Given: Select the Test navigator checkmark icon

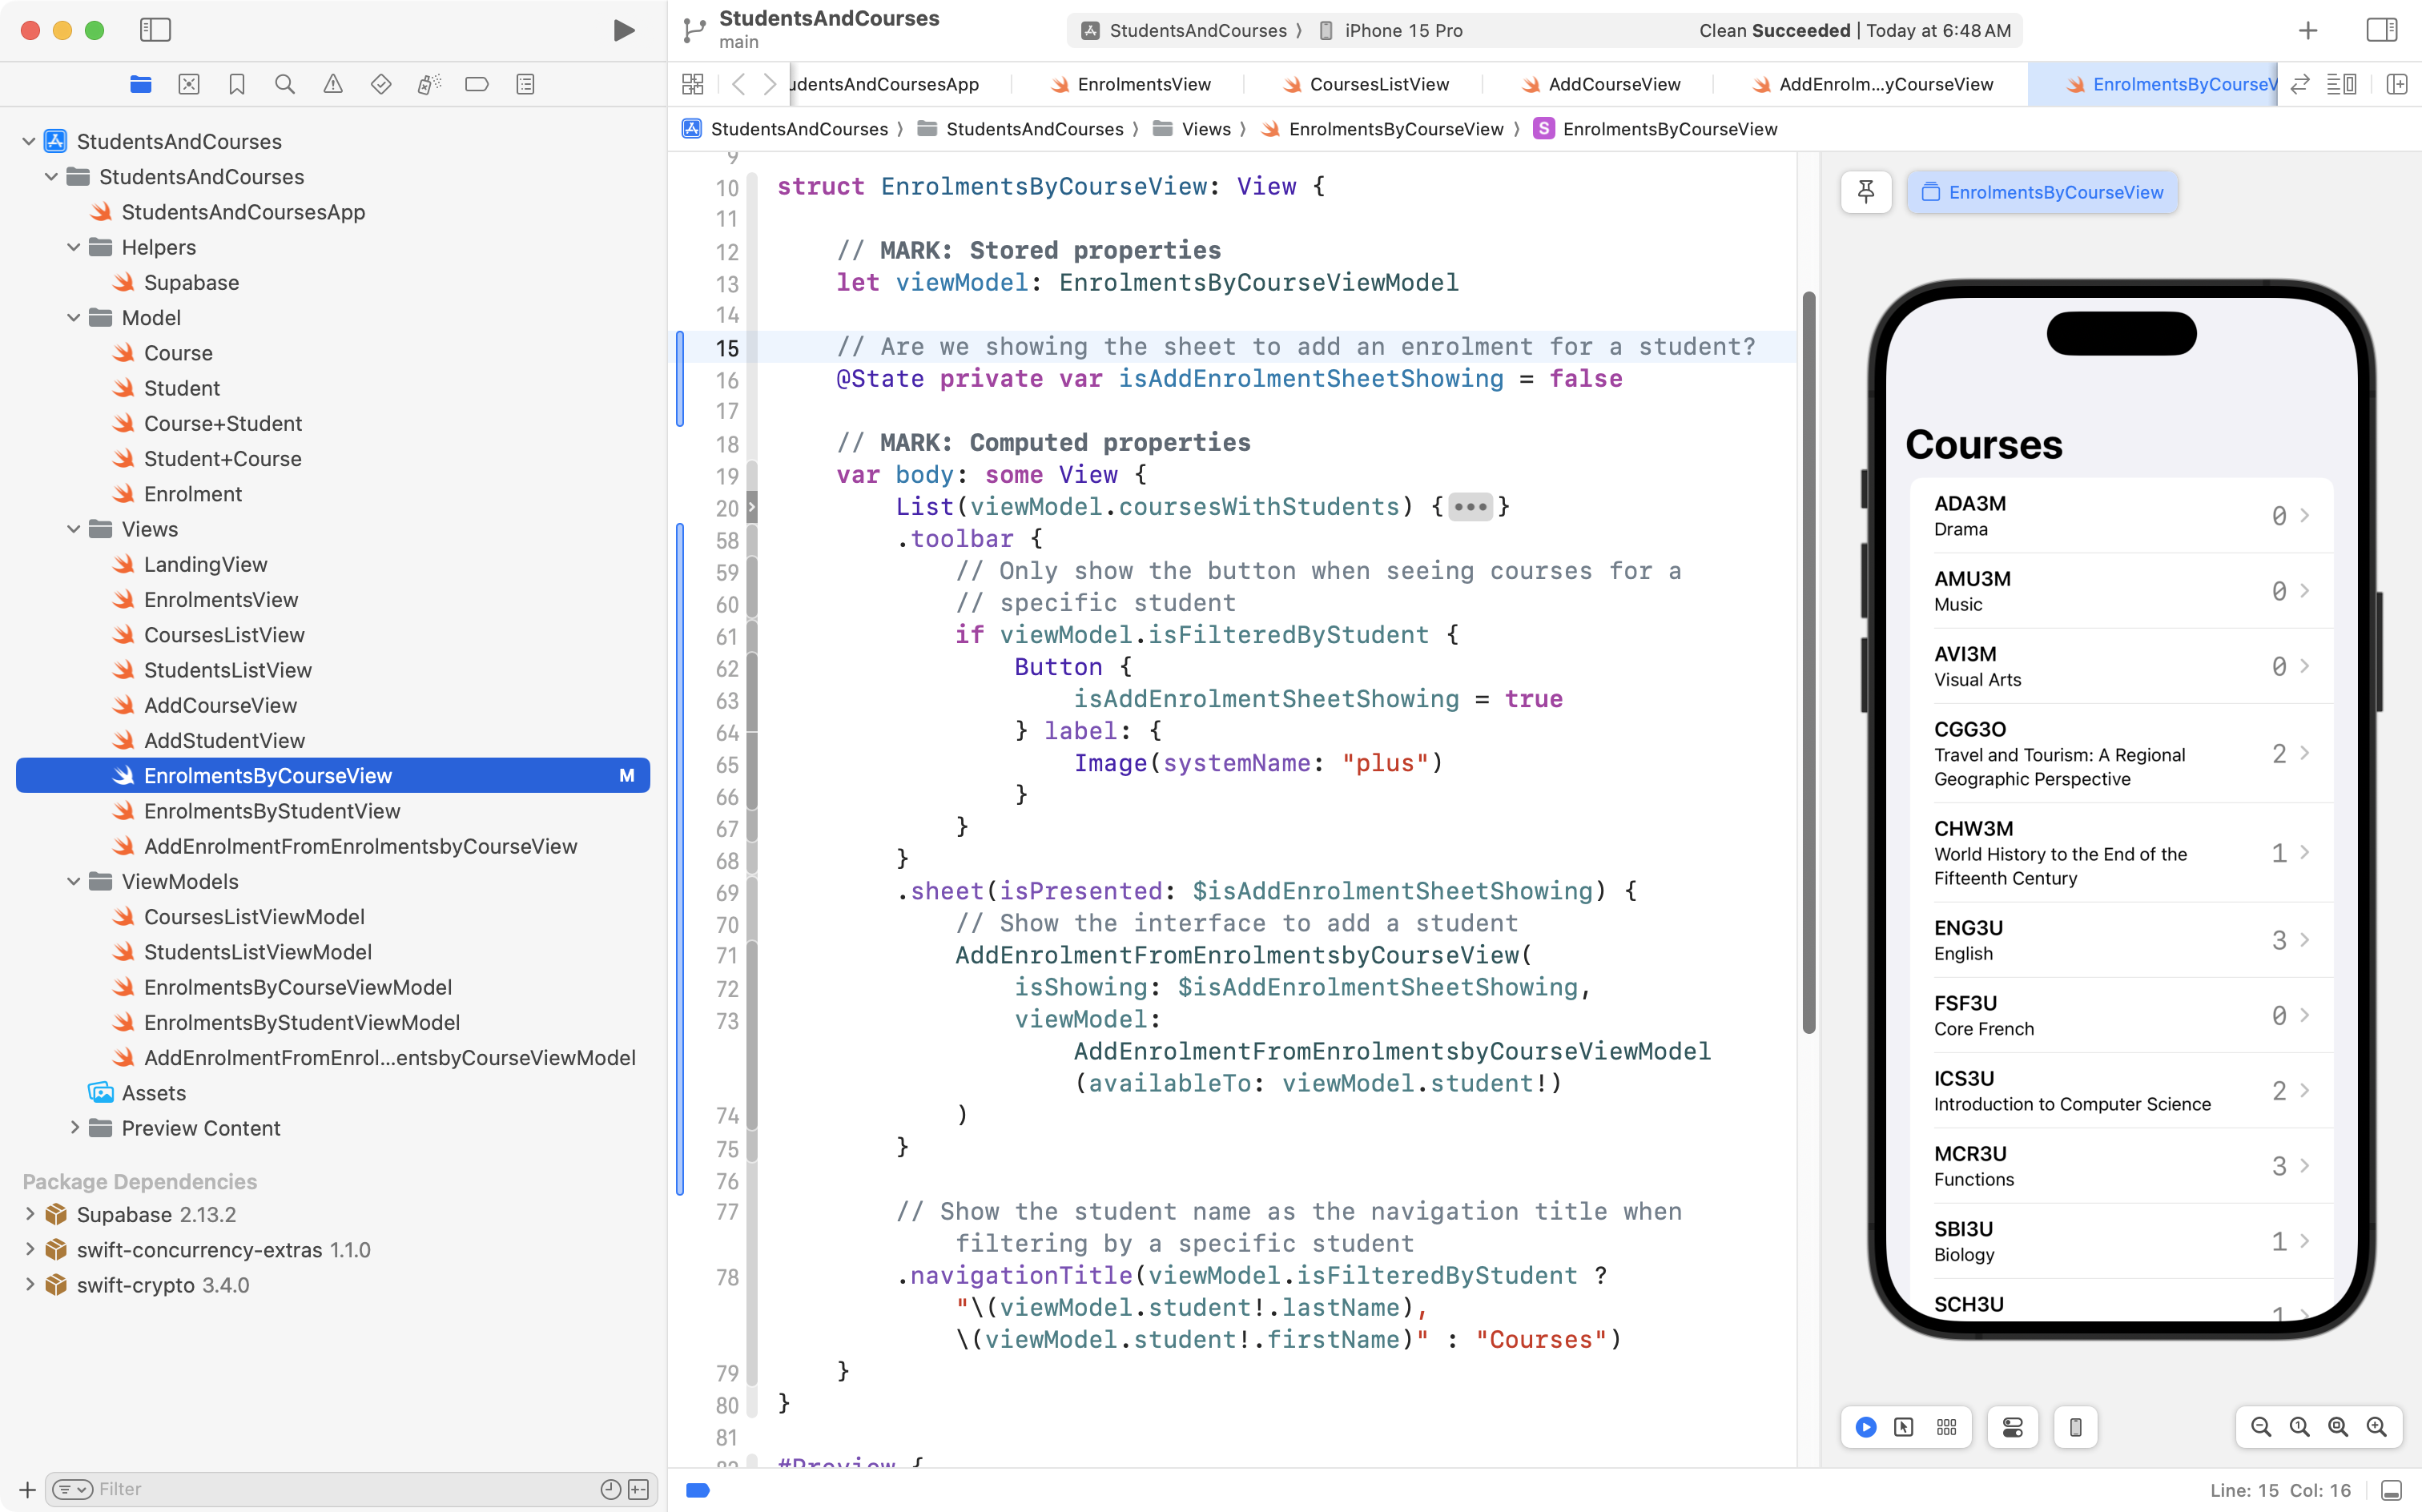Looking at the screenshot, I should pos(381,84).
